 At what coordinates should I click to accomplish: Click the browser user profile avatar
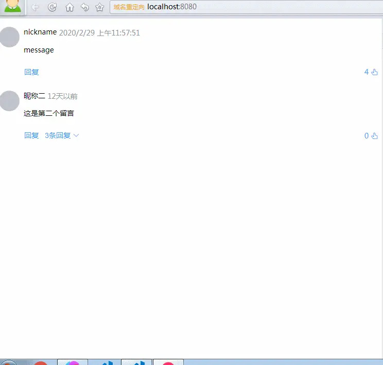[x=13, y=6]
